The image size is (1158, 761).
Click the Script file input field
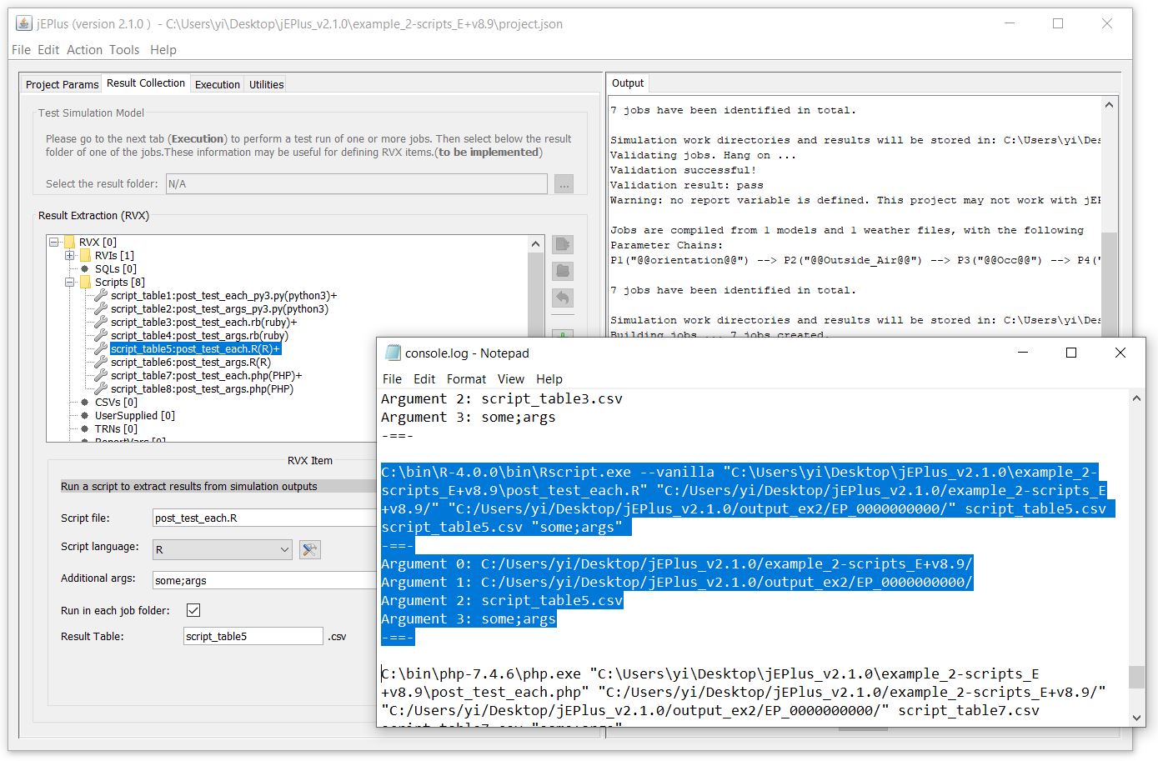pos(264,518)
